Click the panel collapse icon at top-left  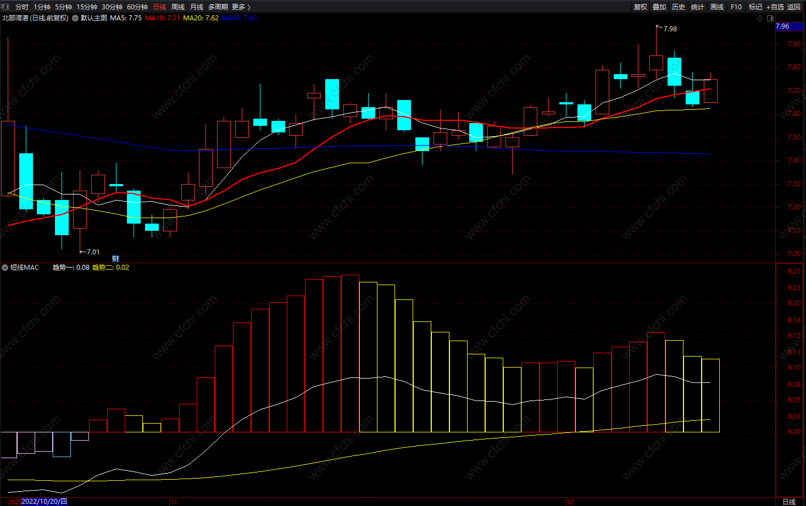(5, 7)
